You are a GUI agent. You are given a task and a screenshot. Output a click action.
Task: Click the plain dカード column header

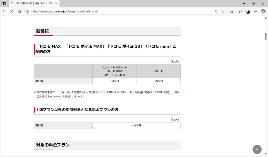point(159,71)
